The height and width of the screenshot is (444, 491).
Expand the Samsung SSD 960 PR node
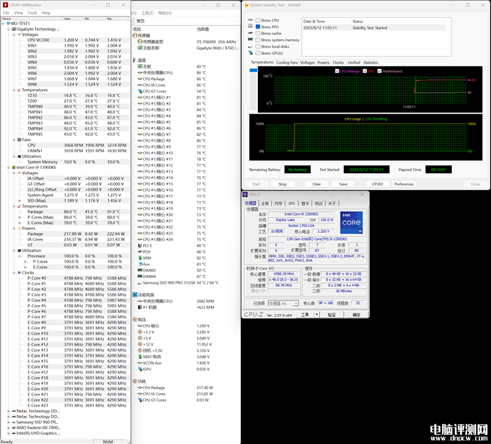click(9, 422)
